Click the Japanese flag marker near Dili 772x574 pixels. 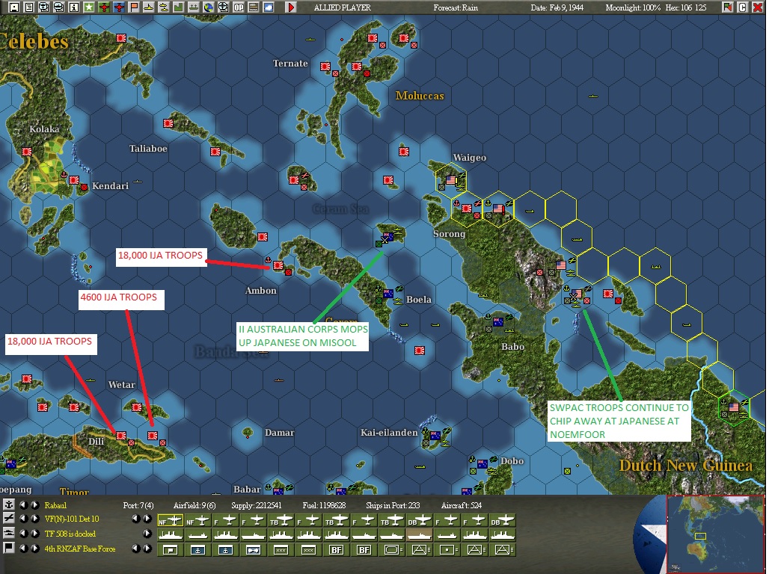click(x=120, y=435)
